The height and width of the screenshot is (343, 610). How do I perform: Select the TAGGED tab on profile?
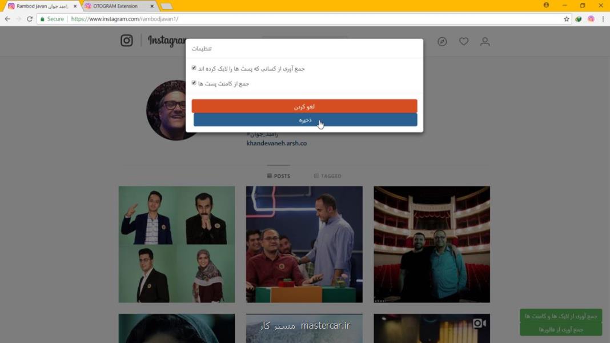coord(328,176)
